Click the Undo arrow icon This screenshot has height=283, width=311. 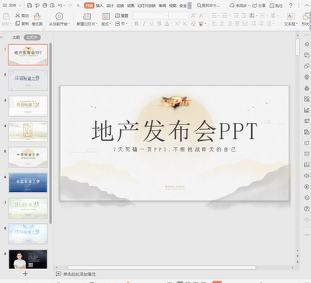pos(60,5)
